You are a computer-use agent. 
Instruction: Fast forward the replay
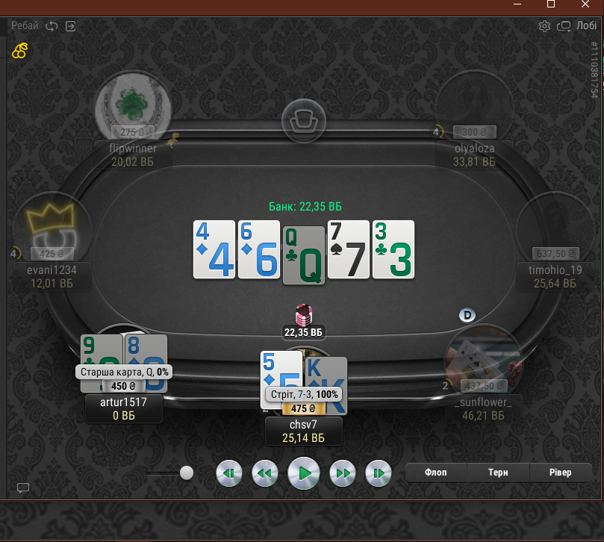click(343, 473)
